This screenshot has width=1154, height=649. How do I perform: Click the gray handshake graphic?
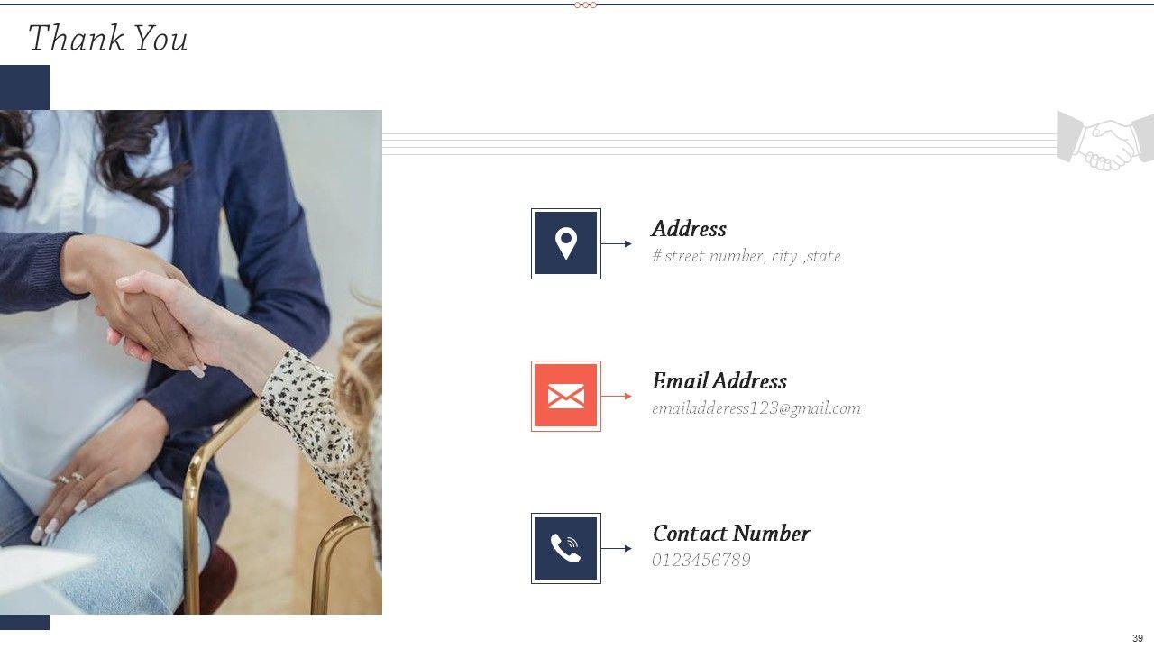coord(1105,141)
